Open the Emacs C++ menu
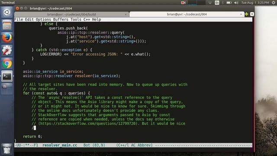 pos(87,19)
